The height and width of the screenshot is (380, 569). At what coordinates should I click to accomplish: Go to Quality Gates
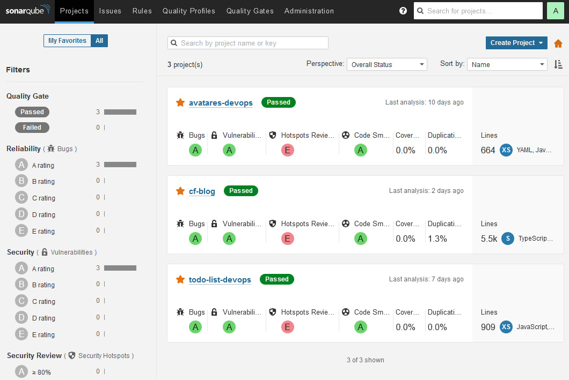click(250, 11)
